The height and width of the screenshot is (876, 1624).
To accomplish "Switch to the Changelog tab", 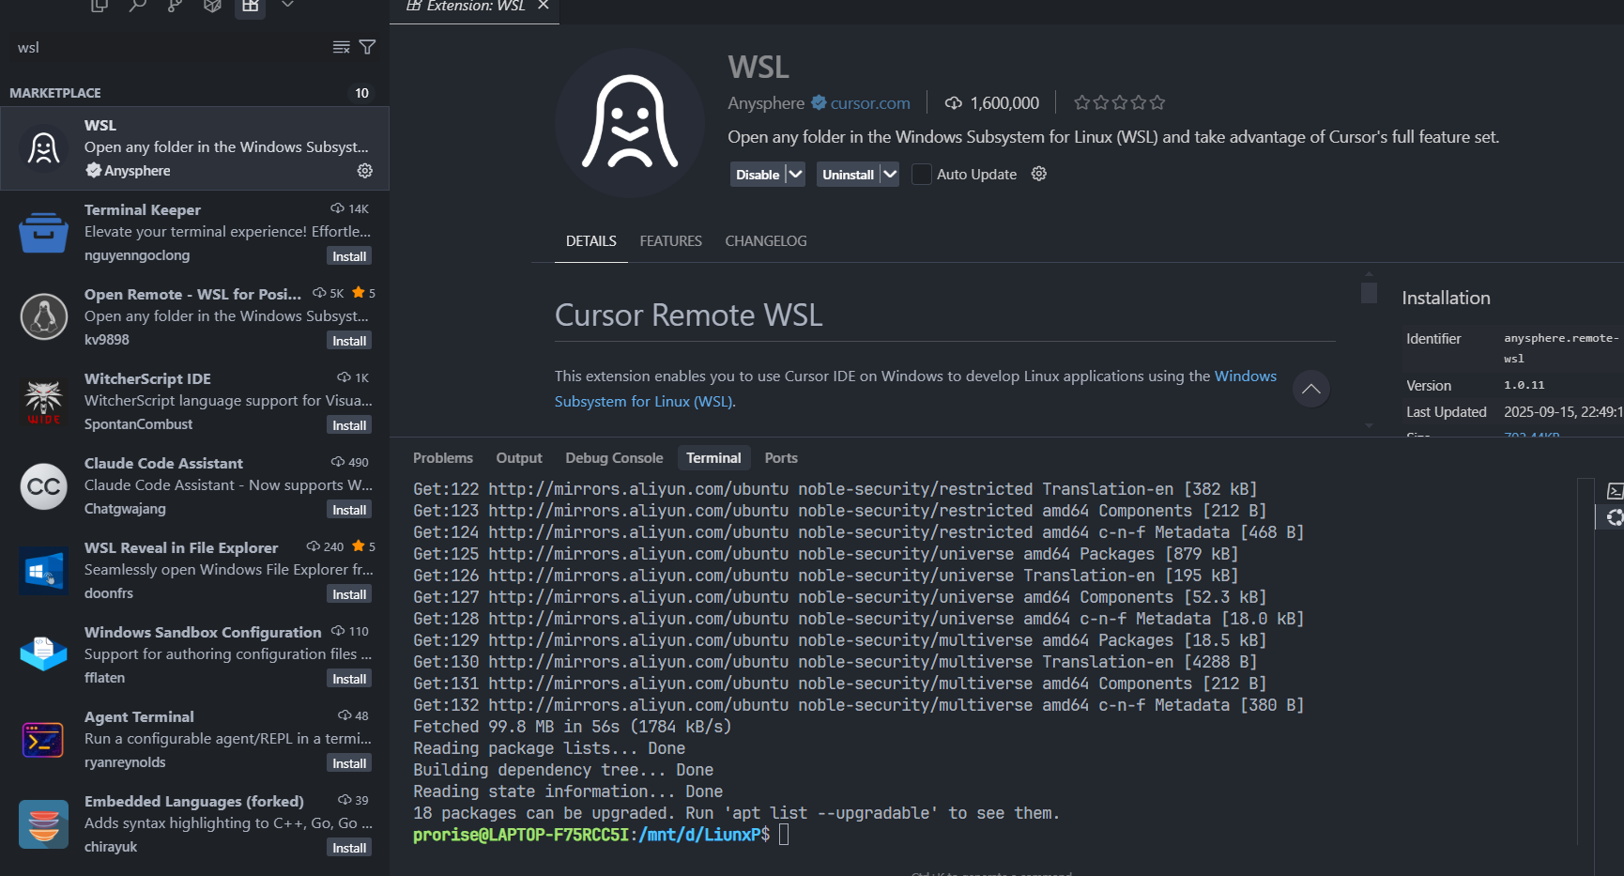I will click(765, 241).
